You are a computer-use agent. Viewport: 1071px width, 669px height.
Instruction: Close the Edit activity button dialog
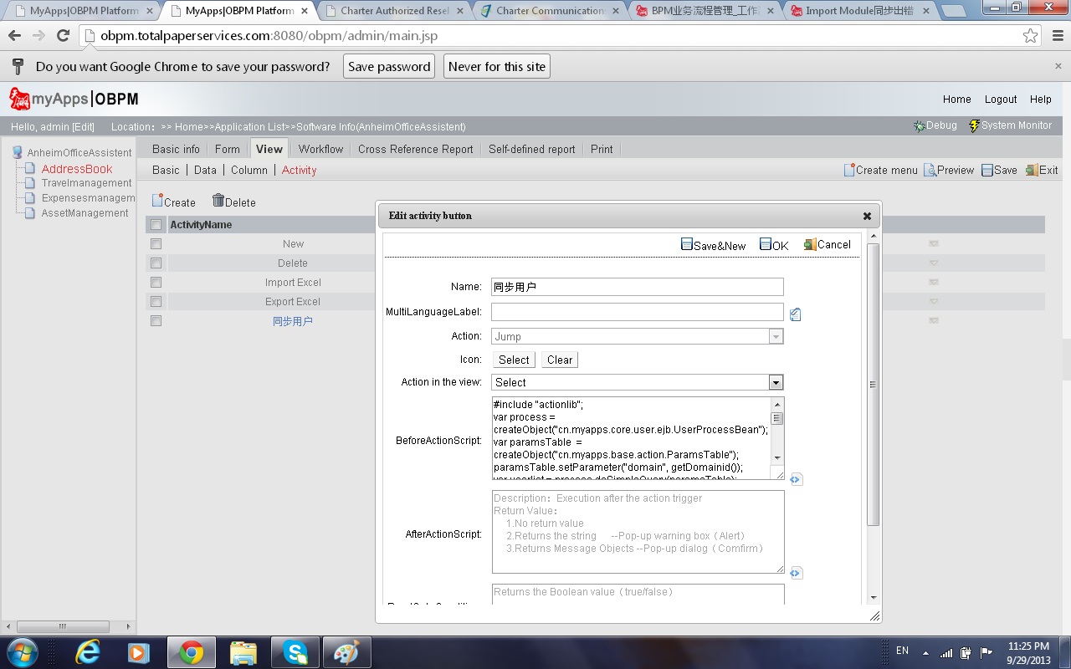[x=867, y=216]
